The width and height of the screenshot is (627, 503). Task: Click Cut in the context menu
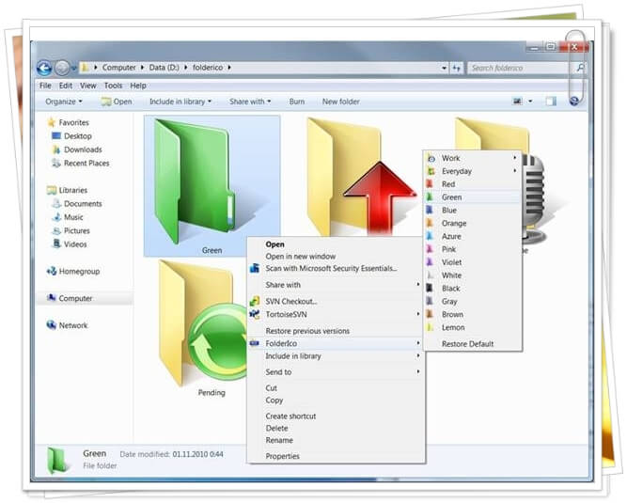point(336,388)
